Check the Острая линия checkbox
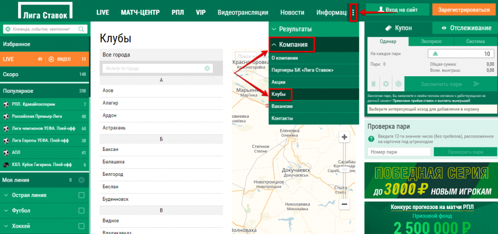This screenshot has width=498, height=234. pyautogui.click(x=81, y=195)
